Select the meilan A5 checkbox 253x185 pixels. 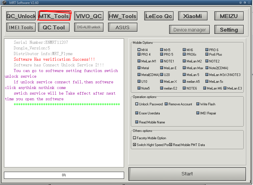tap(184, 81)
